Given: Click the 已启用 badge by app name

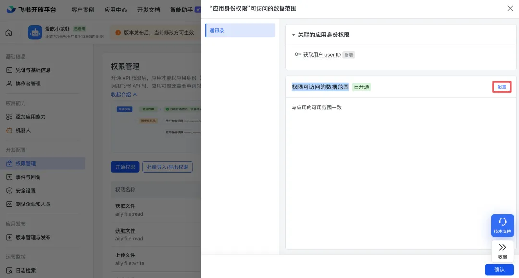Looking at the screenshot, I should (x=79, y=29).
